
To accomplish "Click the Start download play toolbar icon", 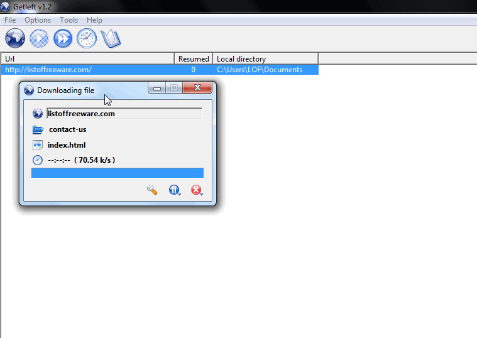I will (x=39, y=38).
